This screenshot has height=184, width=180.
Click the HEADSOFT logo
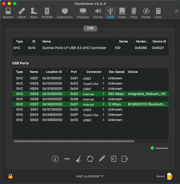pyautogui.click(x=90, y=176)
